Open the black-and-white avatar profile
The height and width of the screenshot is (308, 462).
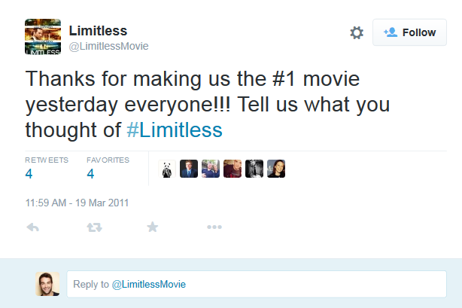254,169
